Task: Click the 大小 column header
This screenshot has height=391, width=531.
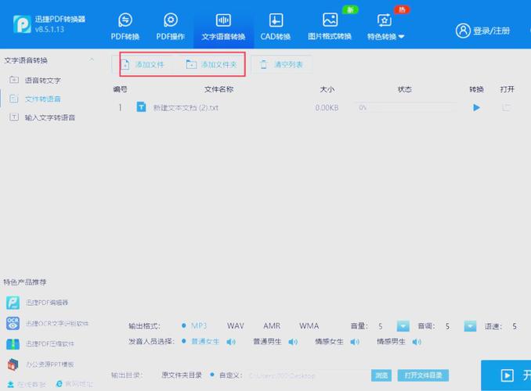Action: click(327, 89)
